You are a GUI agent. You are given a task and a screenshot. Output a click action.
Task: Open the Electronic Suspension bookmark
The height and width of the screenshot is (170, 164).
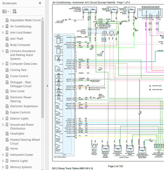click(x=24, y=106)
